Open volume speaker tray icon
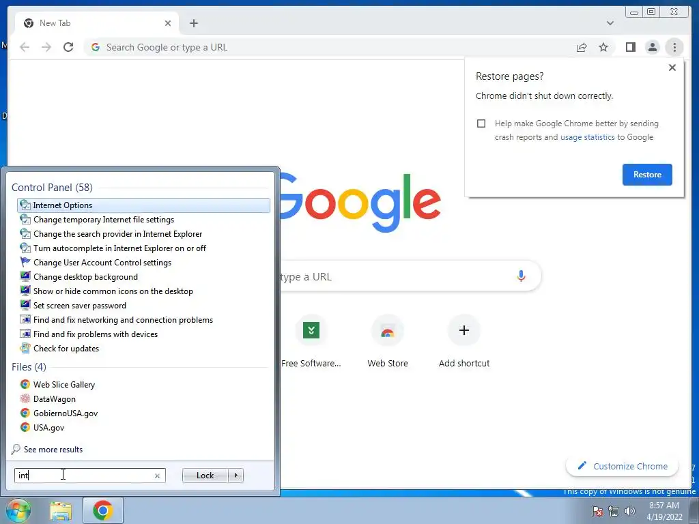Screen dimensions: 699x524 [x=630, y=511]
